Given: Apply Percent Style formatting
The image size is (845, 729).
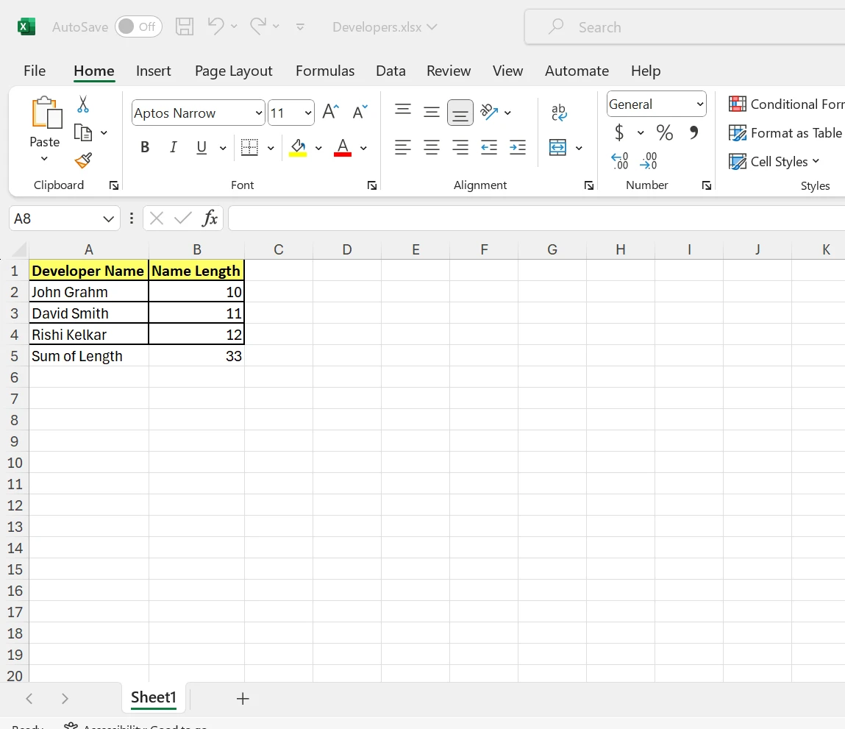Looking at the screenshot, I should (x=665, y=132).
